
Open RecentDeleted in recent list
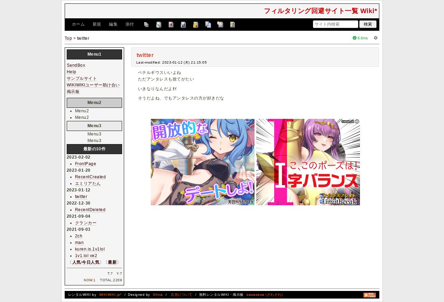coord(90,210)
